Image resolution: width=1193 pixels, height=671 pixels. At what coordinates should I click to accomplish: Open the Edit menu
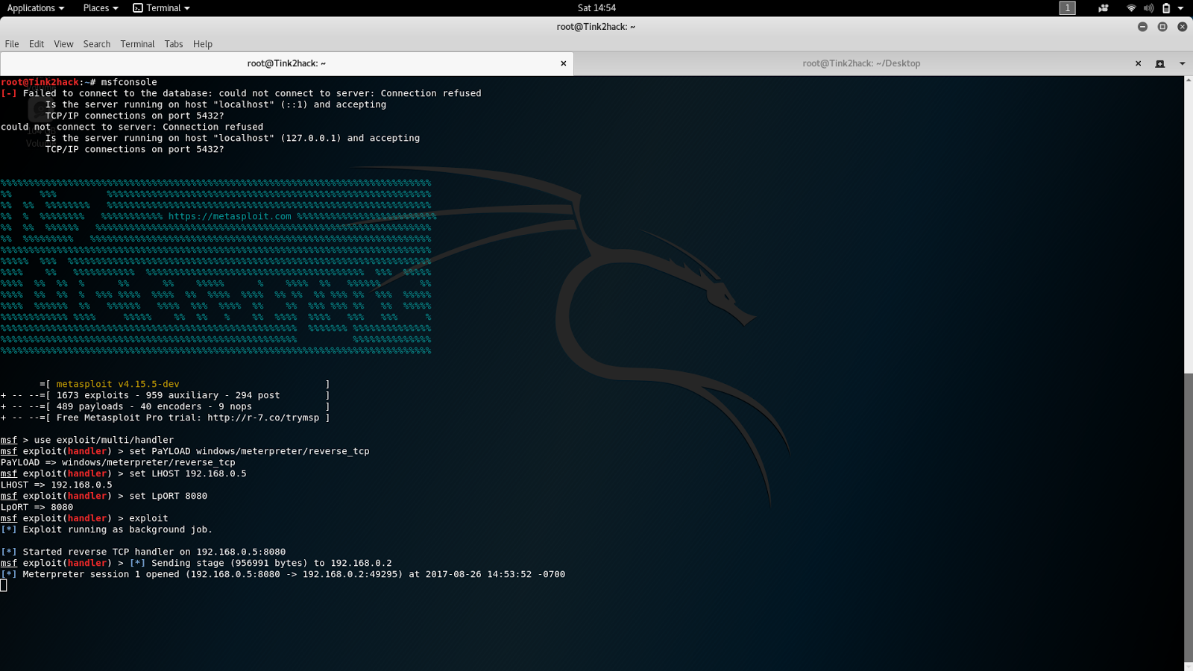tap(37, 44)
